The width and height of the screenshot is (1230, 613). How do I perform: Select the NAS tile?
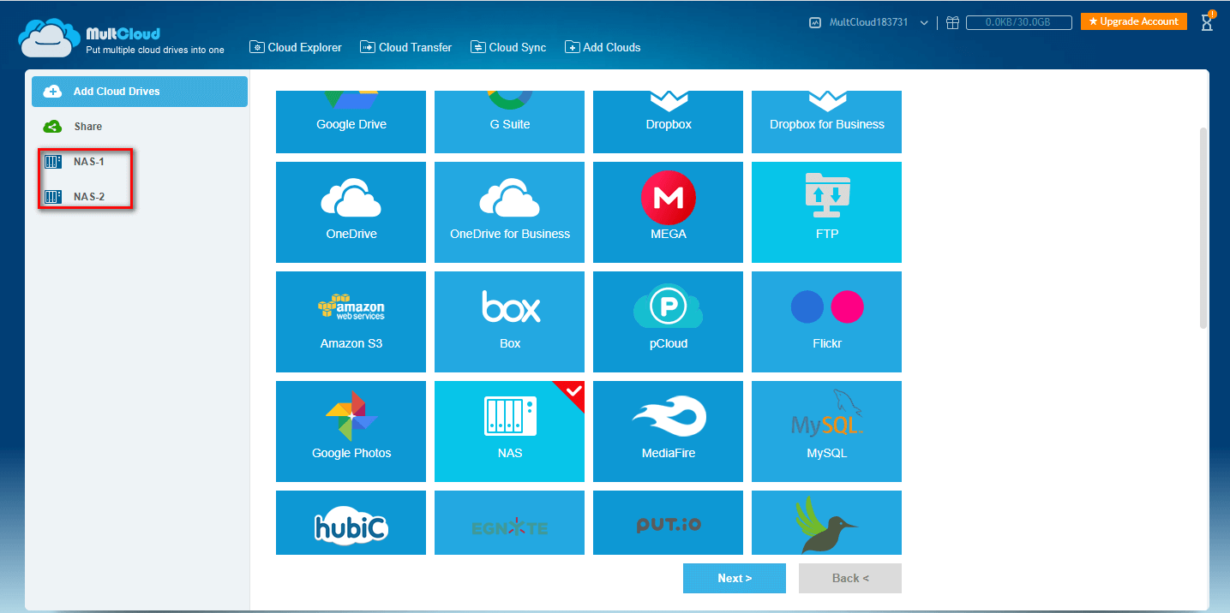509,431
